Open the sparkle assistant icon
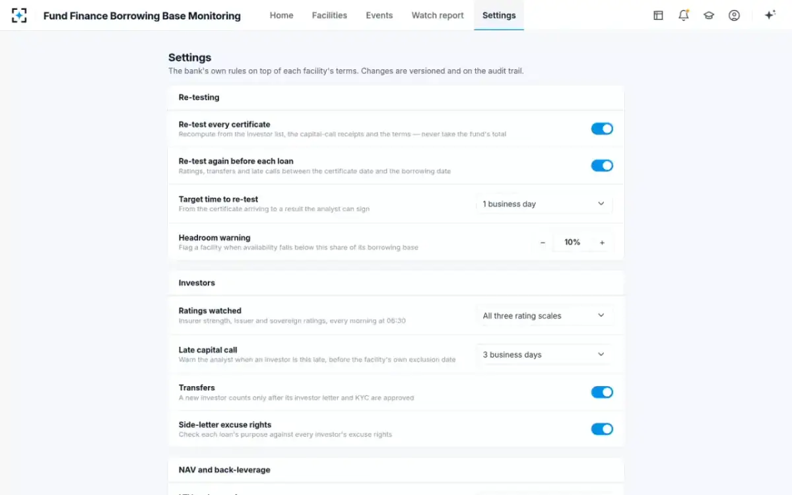This screenshot has height=495, width=792. coord(770,15)
